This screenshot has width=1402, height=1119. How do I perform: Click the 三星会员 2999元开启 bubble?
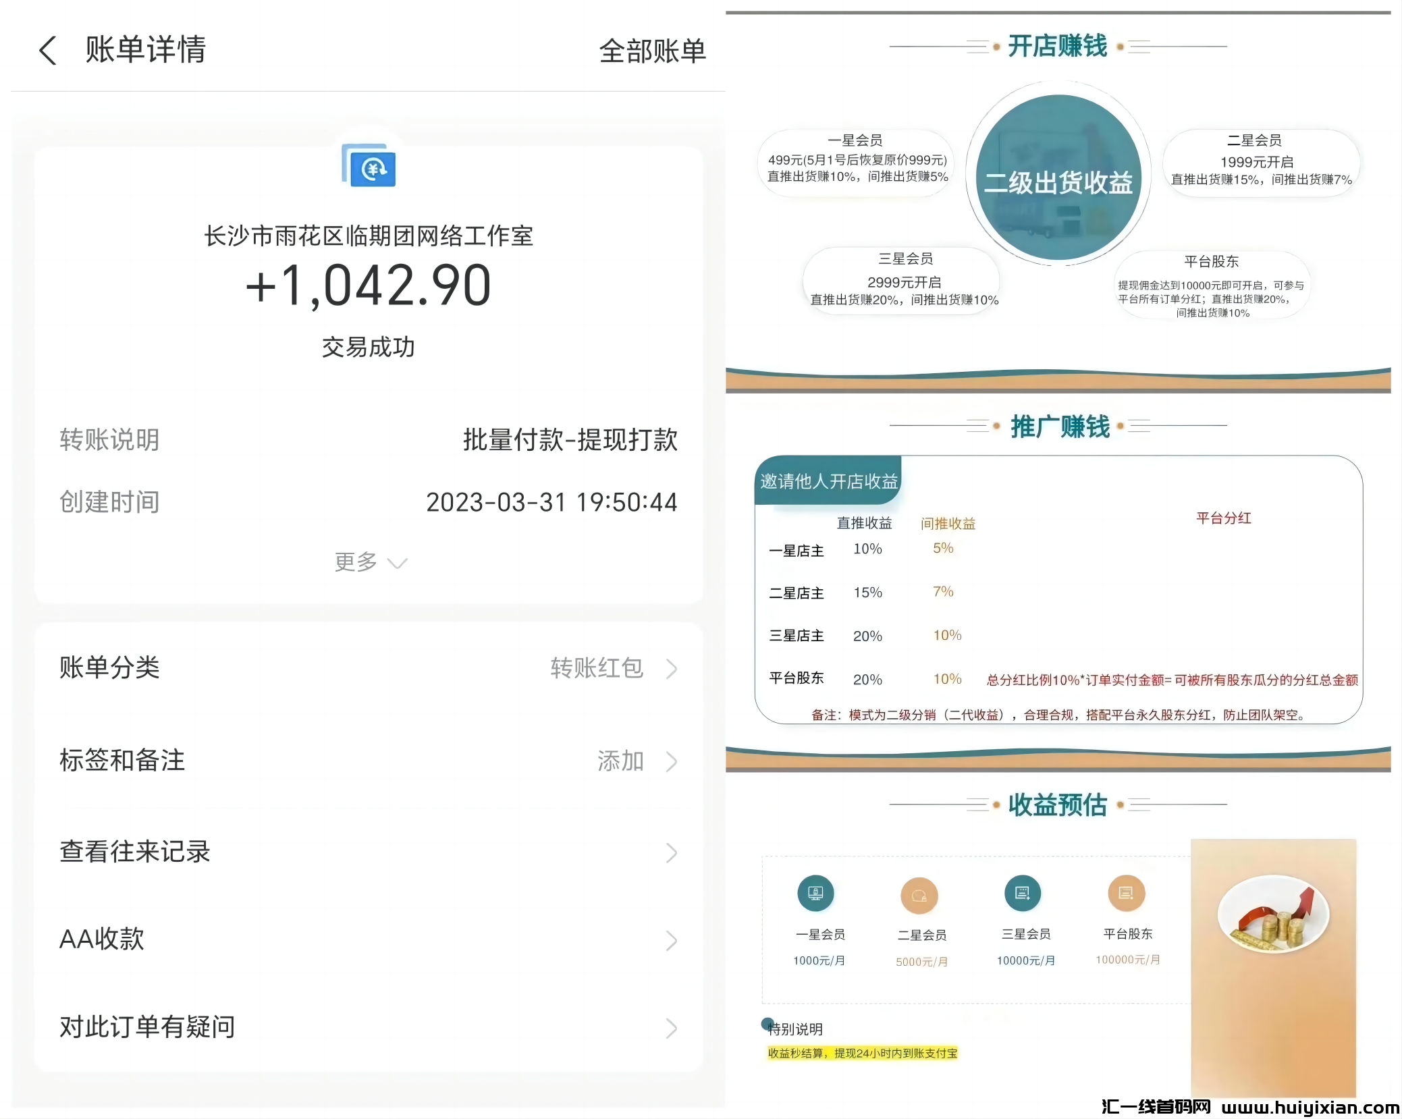(x=903, y=282)
